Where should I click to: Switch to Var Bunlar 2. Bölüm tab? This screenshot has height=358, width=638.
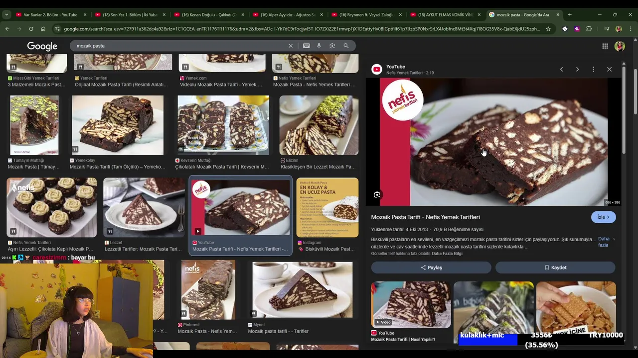(x=51, y=15)
